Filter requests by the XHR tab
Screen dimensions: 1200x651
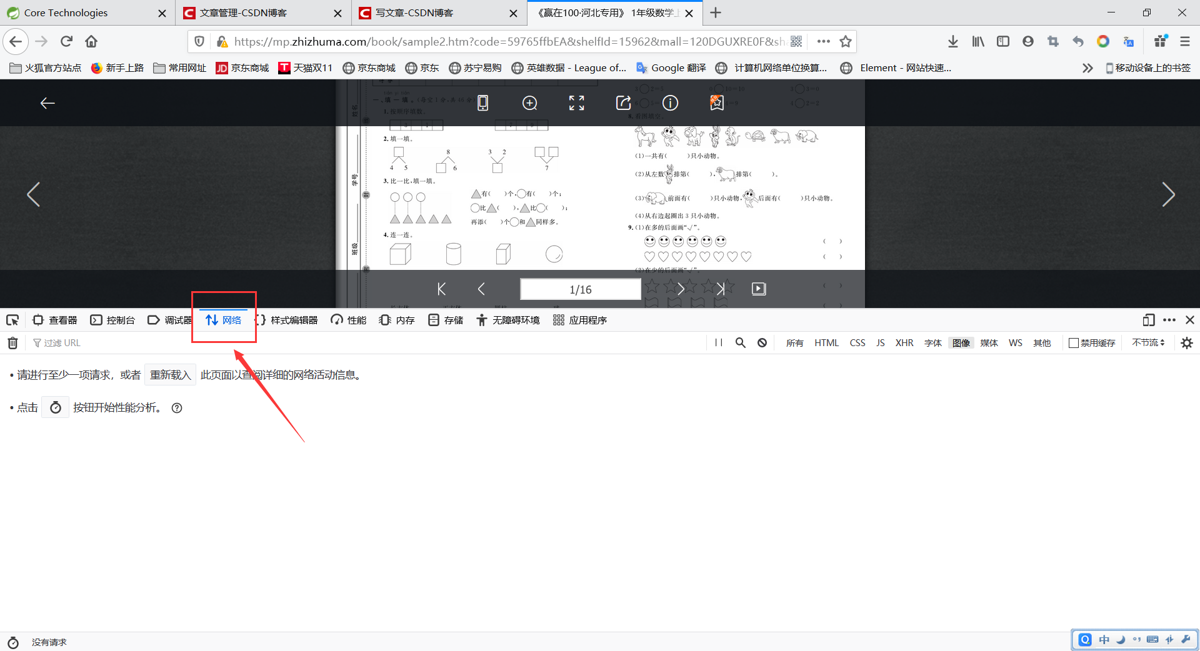tap(904, 342)
